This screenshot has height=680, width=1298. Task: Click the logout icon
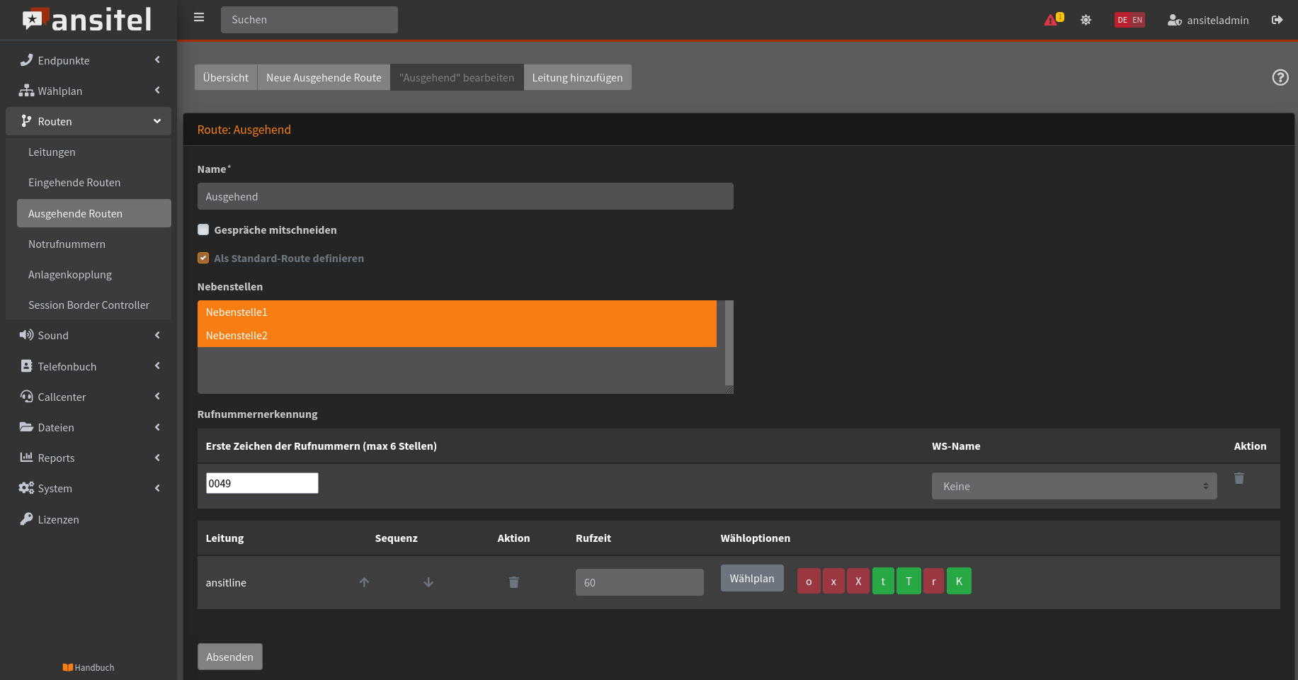click(1277, 20)
